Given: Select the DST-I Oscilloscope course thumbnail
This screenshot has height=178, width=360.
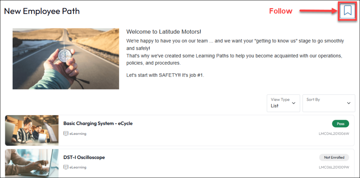Looking at the screenshot, I should pyautogui.click(x=32, y=163).
